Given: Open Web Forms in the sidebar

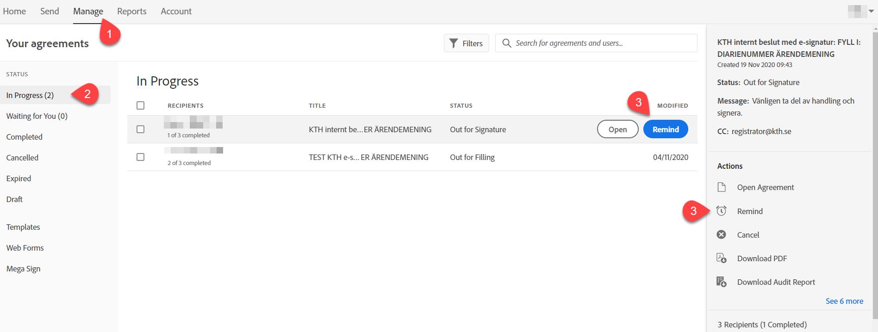Looking at the screenshot, I should coord(25,248).
